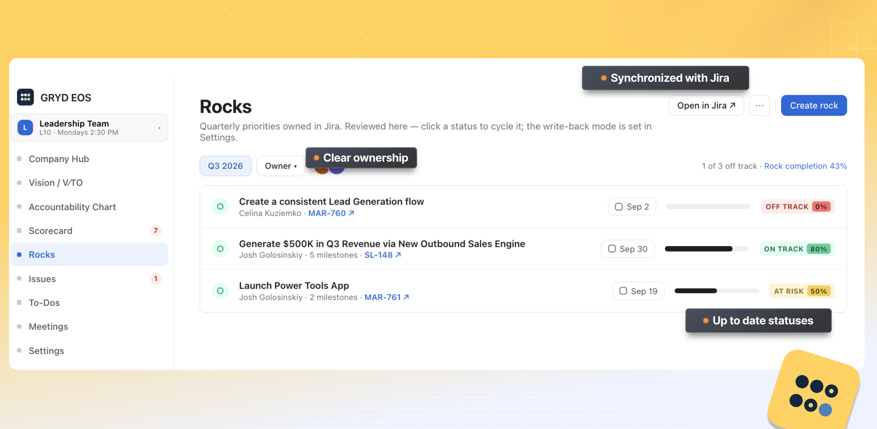Click '1 of 3 off track' summary text
The width and height of the screenshot is (877, 429).
[x=729, y=166]
